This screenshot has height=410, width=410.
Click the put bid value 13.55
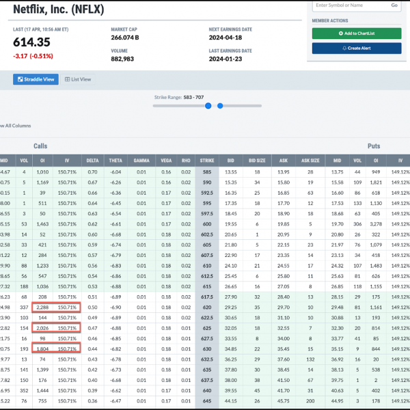pyautogui.click(x=231, y=172)
